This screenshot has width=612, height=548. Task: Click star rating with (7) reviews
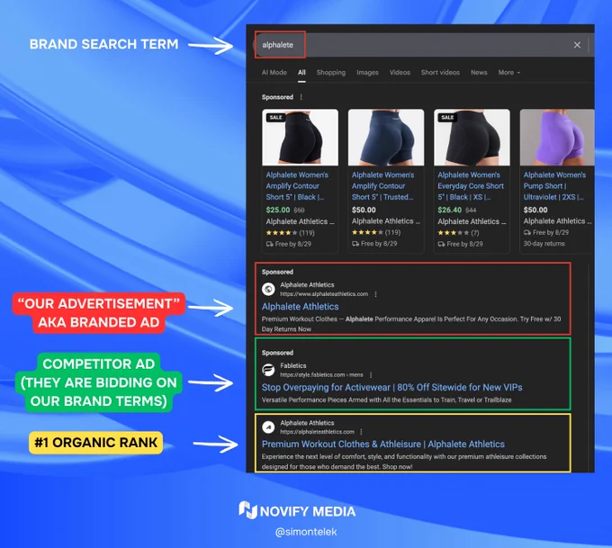[458, 233]
